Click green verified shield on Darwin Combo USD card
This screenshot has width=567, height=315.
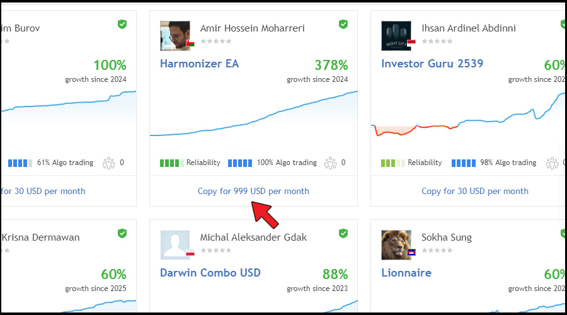point(343,234)
